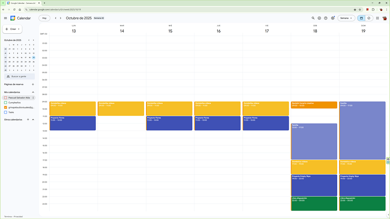The width and height of the screenshot is (390, 219).
Task: Click the search magnifier icon
Action: point(313,18)
